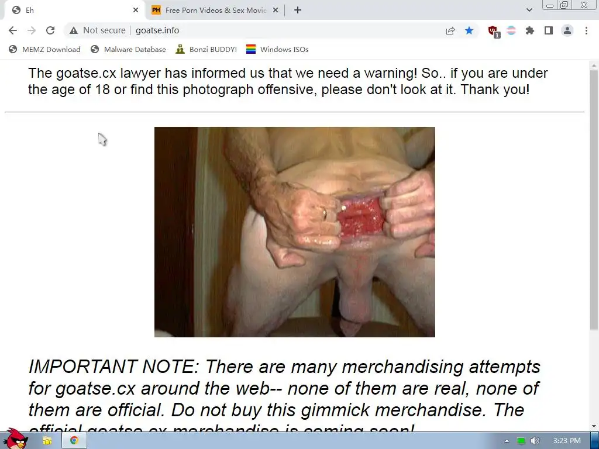Open the Extensions puzzle piece menu
Screen dimensions: 599x449
(530, 30)
